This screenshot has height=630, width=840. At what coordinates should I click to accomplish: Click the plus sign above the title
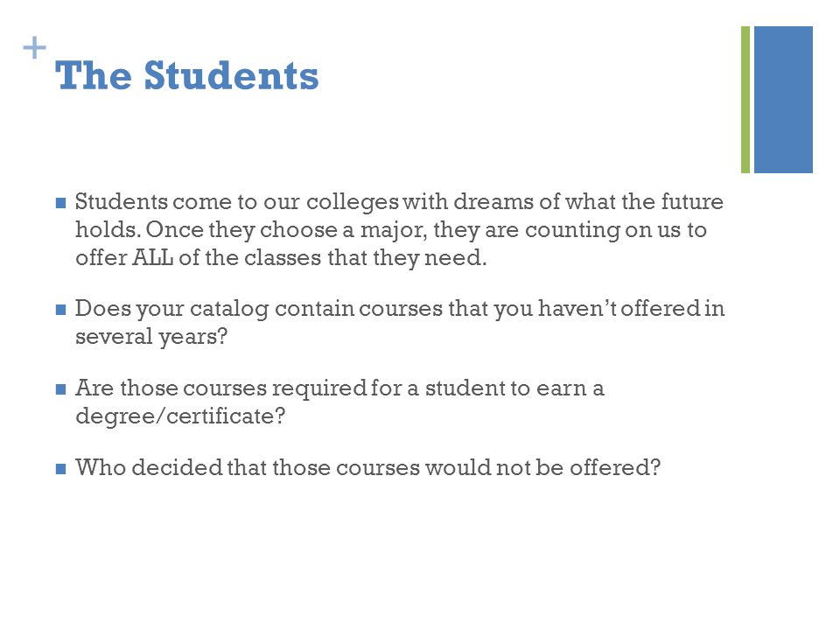coord(34,47)
